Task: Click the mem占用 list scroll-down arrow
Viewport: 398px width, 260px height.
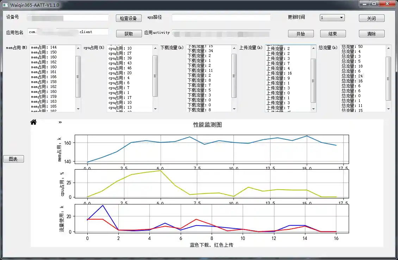Action: coord(78,109)
